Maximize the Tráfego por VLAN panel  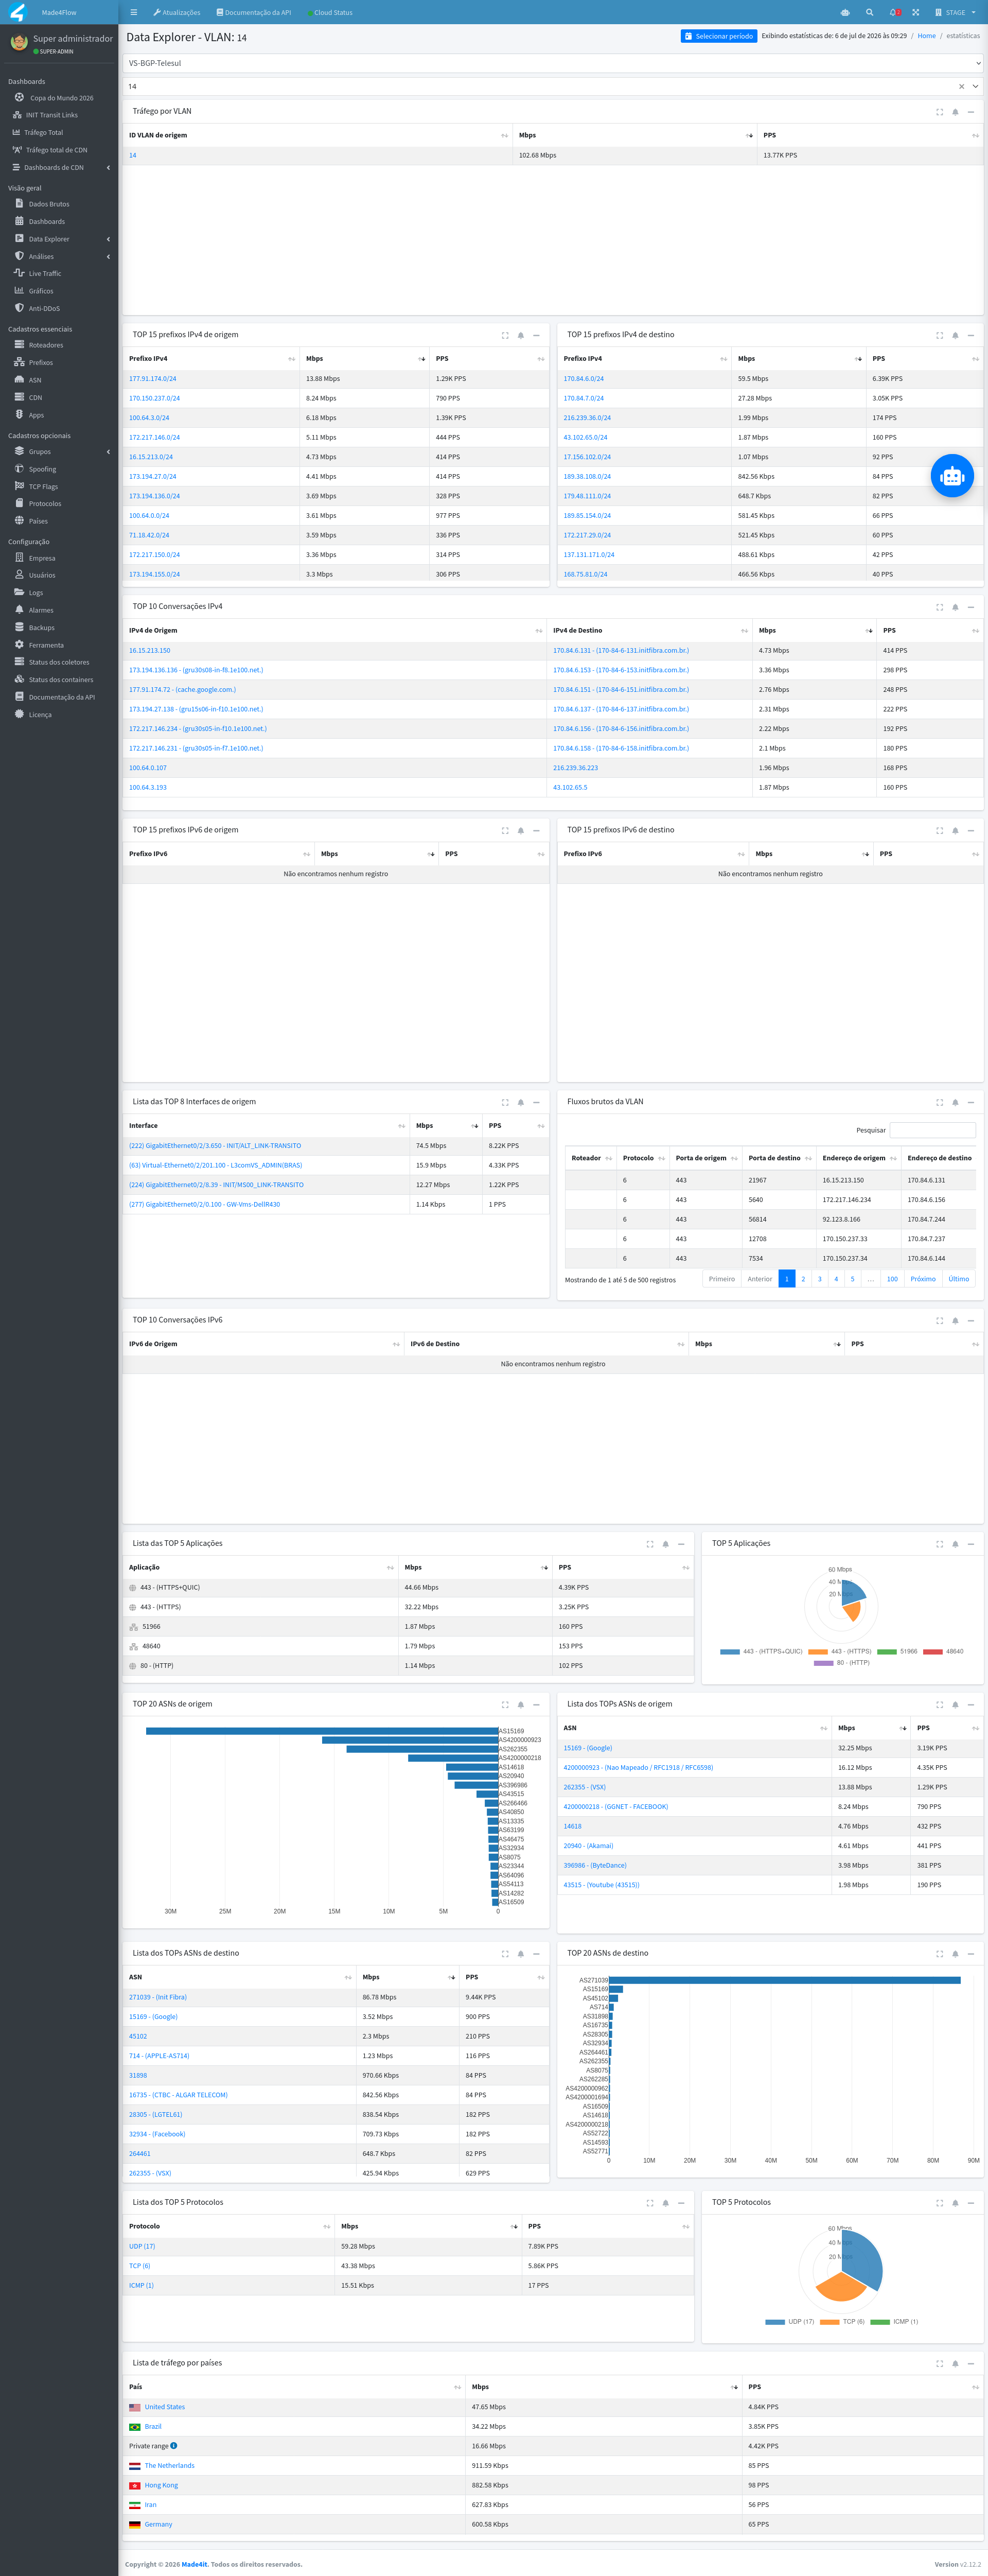939,112
